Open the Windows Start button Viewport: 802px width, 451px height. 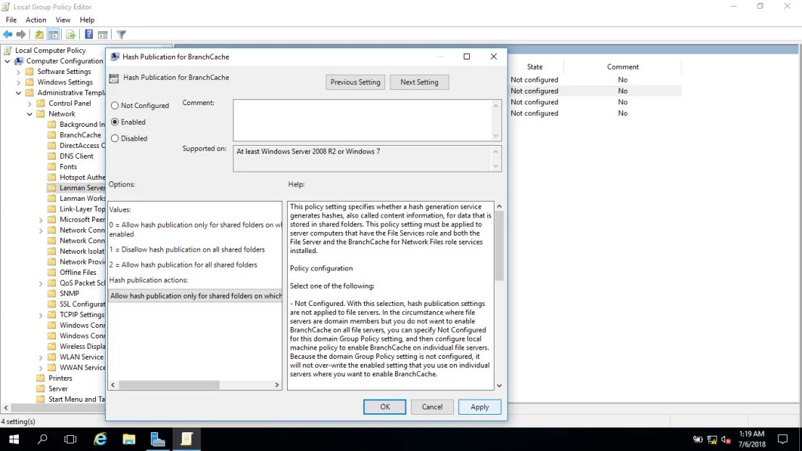click(14, 439)
